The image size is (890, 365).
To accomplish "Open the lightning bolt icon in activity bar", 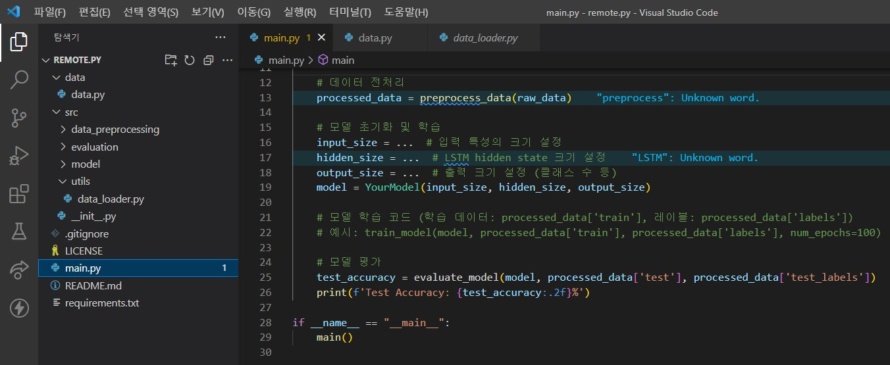I will coord(19,308).
